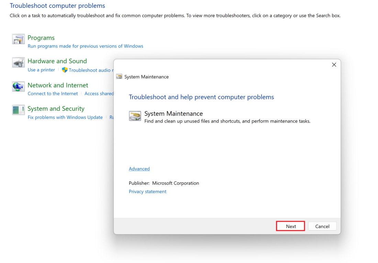Open Connect to the Internet troubleshooter
The image size is (378, 263).
53,94
